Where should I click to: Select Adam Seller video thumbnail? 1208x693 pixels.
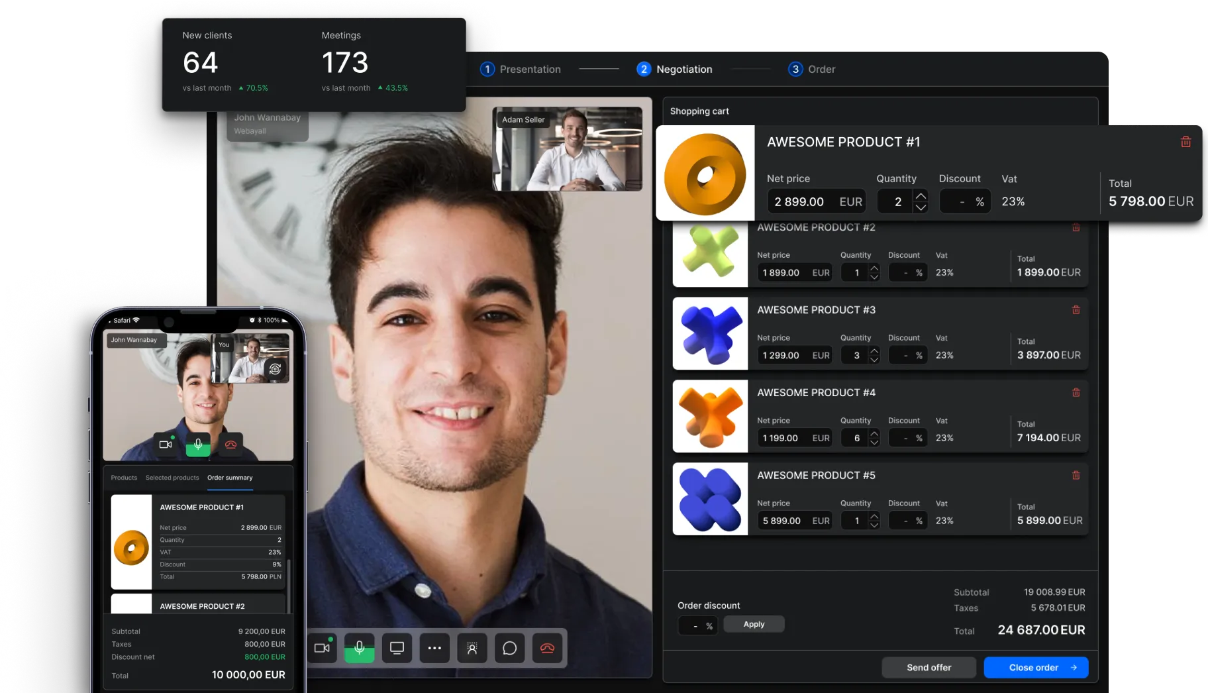(x=568, y=149)
